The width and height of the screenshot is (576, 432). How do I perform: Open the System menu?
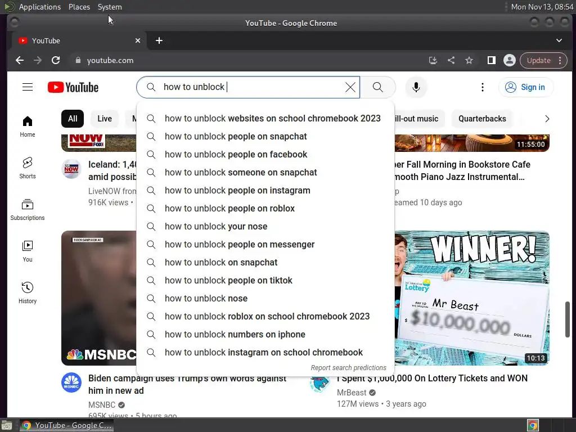coord(110,7)
